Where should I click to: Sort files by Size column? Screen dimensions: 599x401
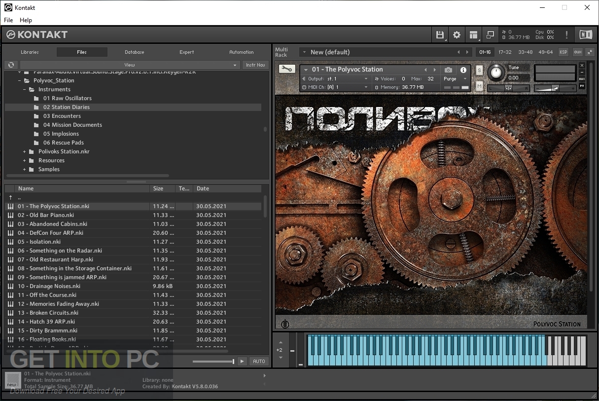click(163, 188)
